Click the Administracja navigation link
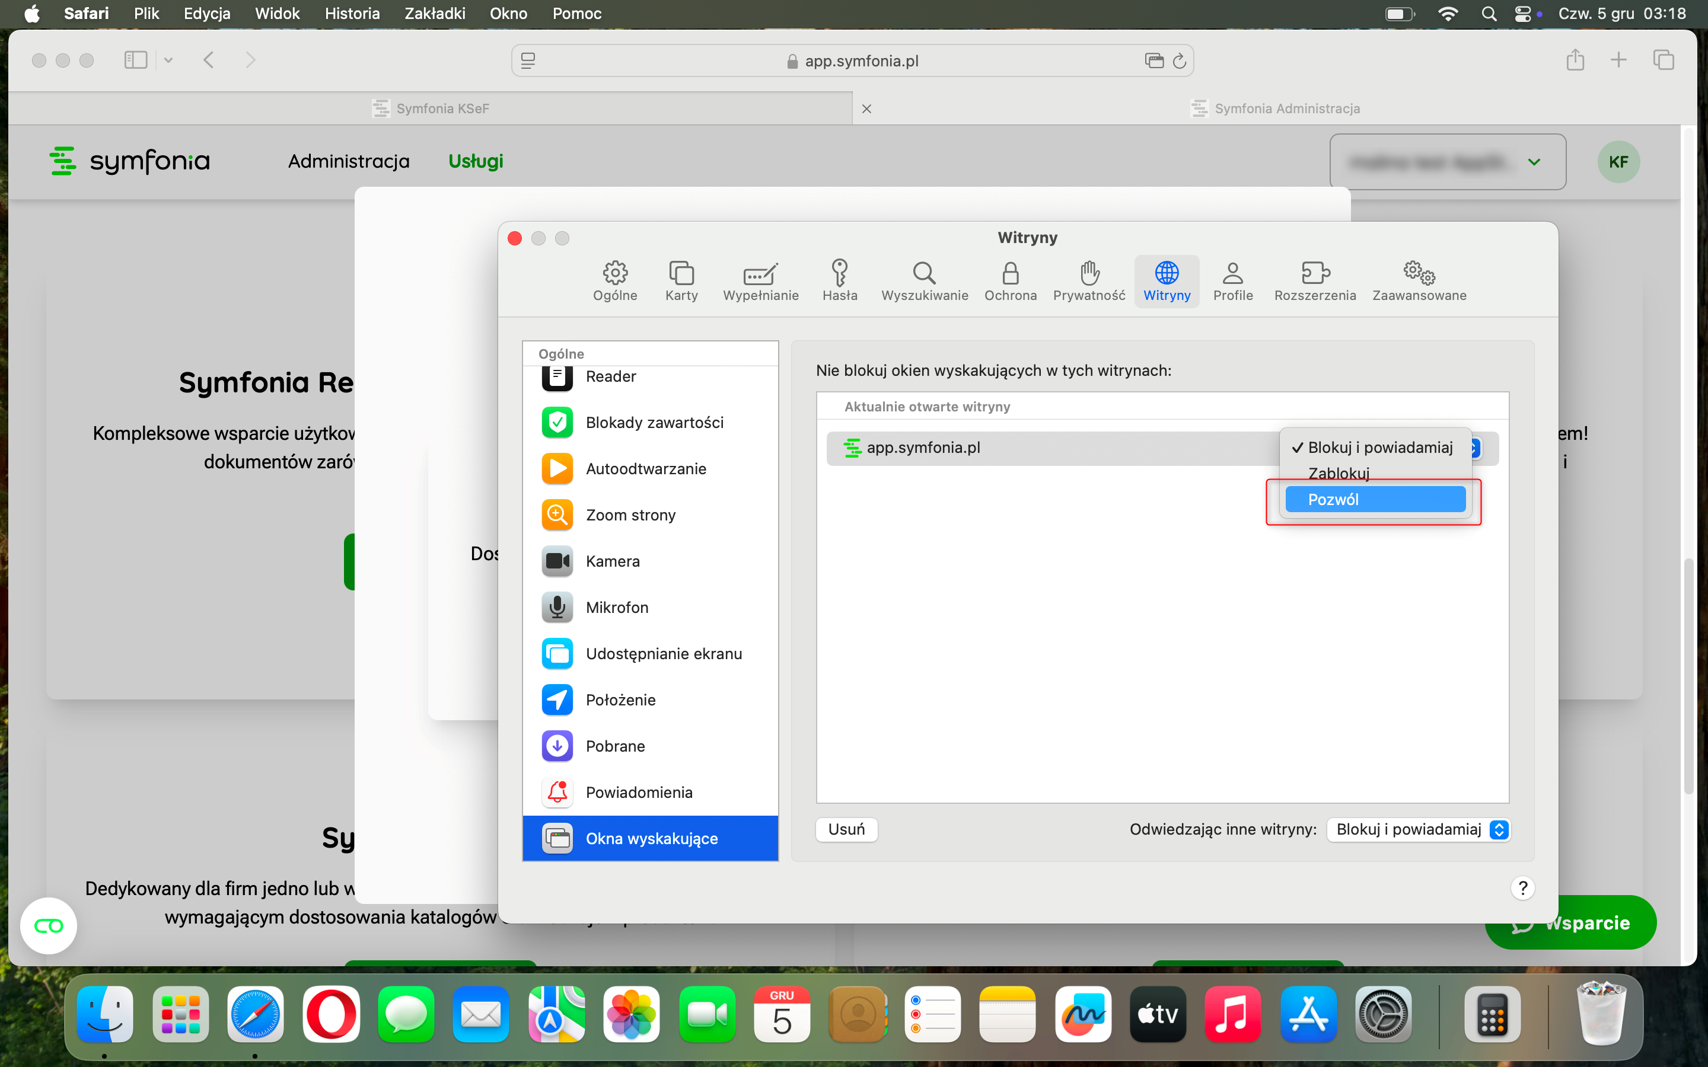1708x1067 pixels. pos(349,162)
